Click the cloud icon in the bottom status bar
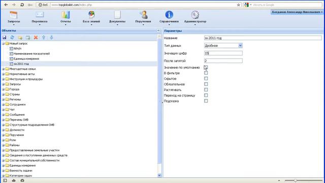The height and width of the screenshot is (183, 325). tap(14, 180)
